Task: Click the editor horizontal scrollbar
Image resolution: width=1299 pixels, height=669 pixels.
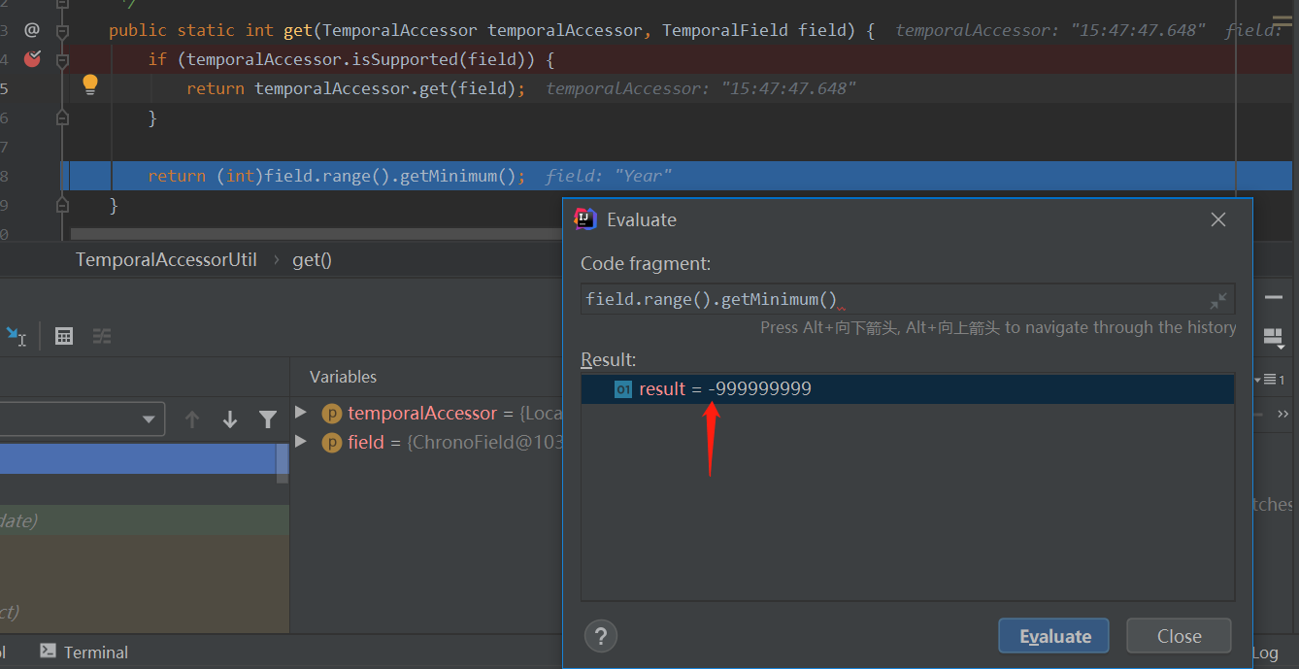Action: pos(316,234)
